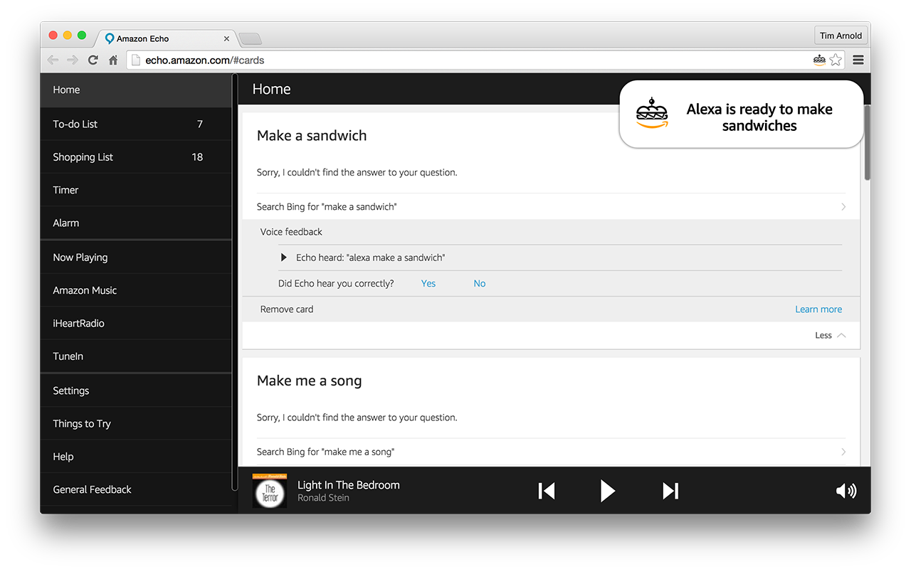The image size is (911, 569).
Task: Click the sandwich extension icon in address bar
Action: 819,60
